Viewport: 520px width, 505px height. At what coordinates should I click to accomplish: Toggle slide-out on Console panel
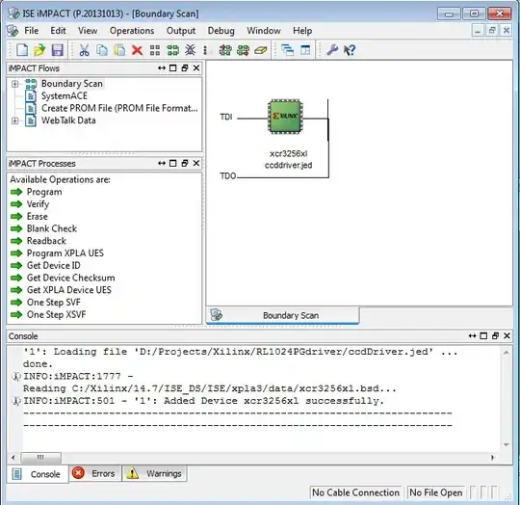472,335
